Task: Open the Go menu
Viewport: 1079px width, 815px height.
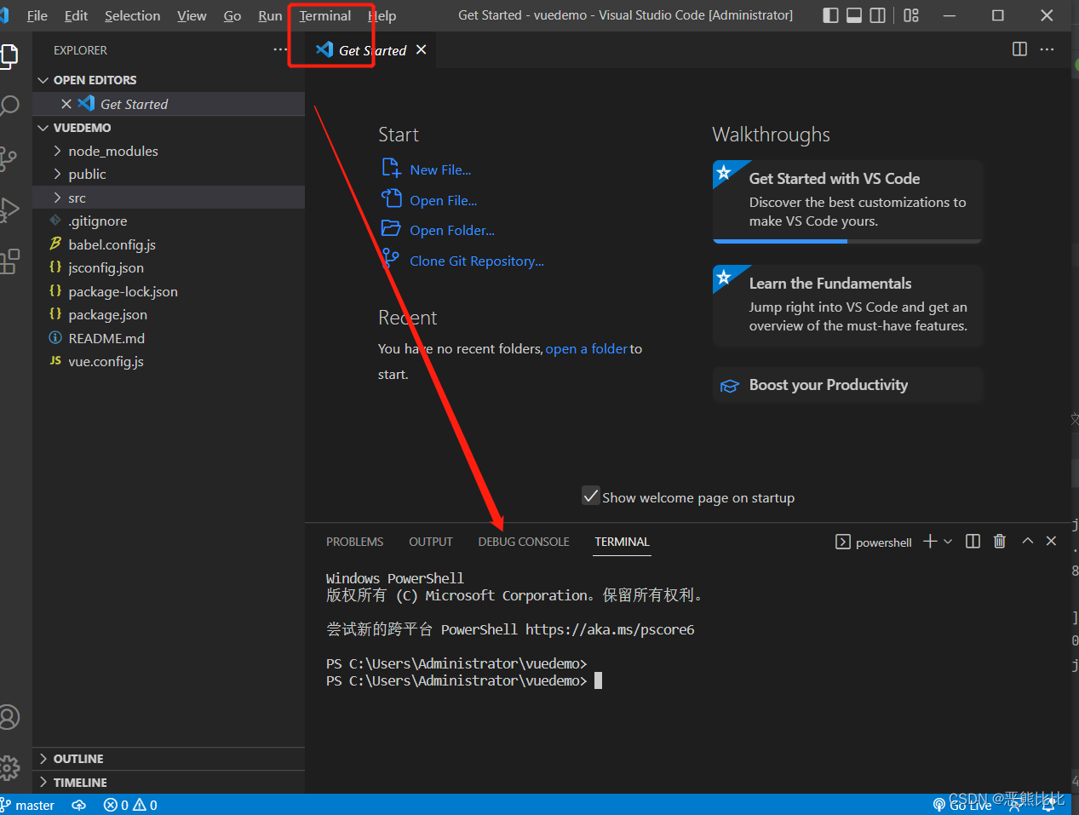Action: (x=232, y=15)
